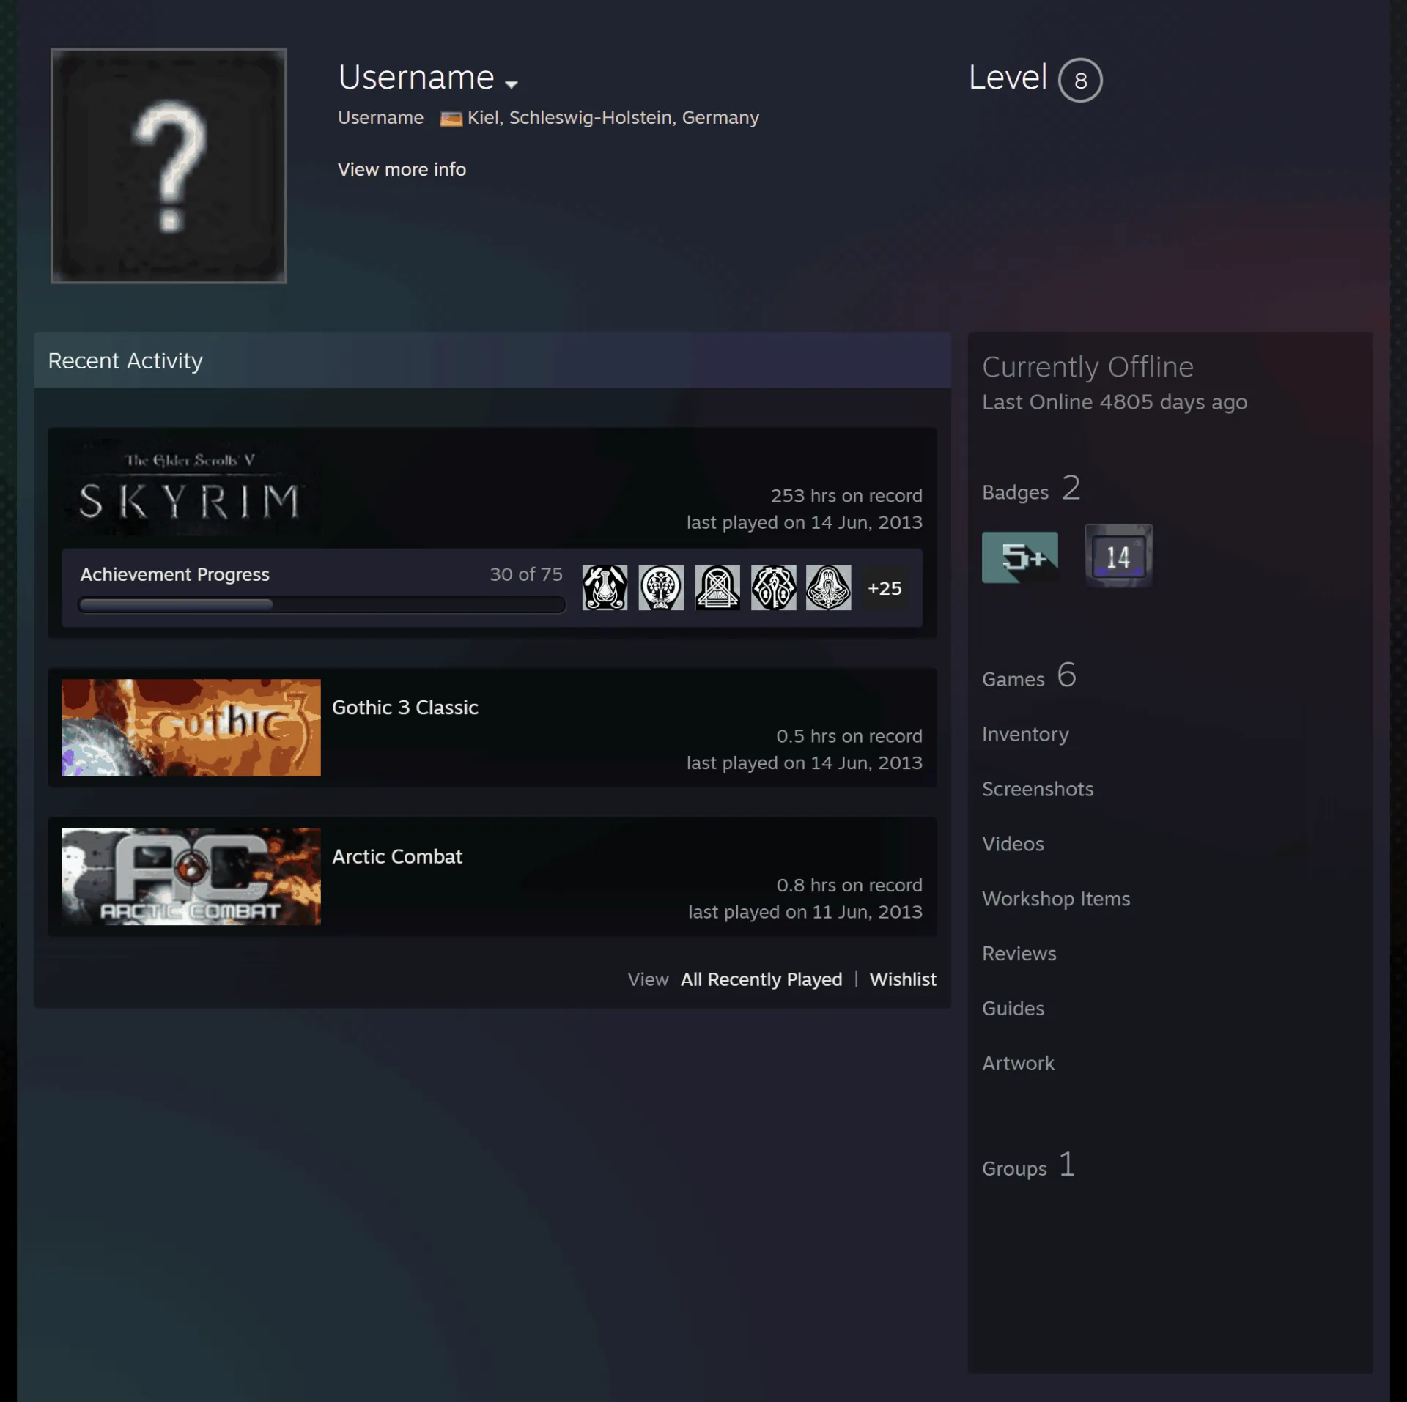Open the Games 6 link
1407x1402 pixels.
coord(1029,675)
